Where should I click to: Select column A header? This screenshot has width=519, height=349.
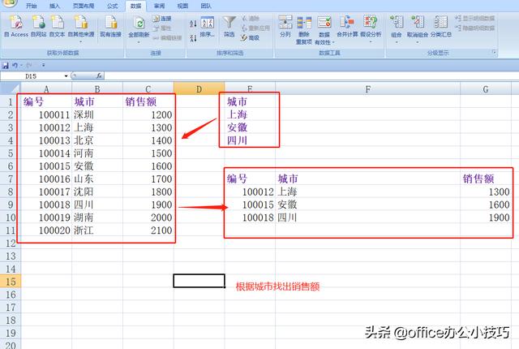tap(46, 88)
